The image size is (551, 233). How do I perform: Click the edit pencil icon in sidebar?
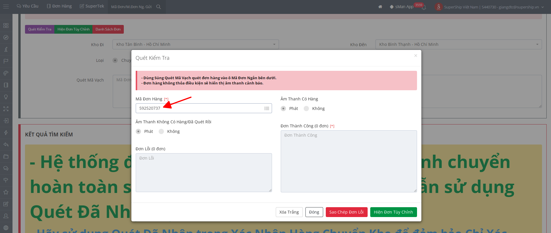point(6,204)
